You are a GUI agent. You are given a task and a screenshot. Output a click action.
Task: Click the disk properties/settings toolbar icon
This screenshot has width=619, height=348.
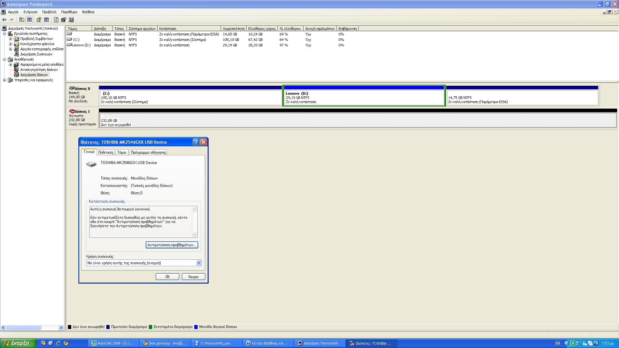[64, 20]
